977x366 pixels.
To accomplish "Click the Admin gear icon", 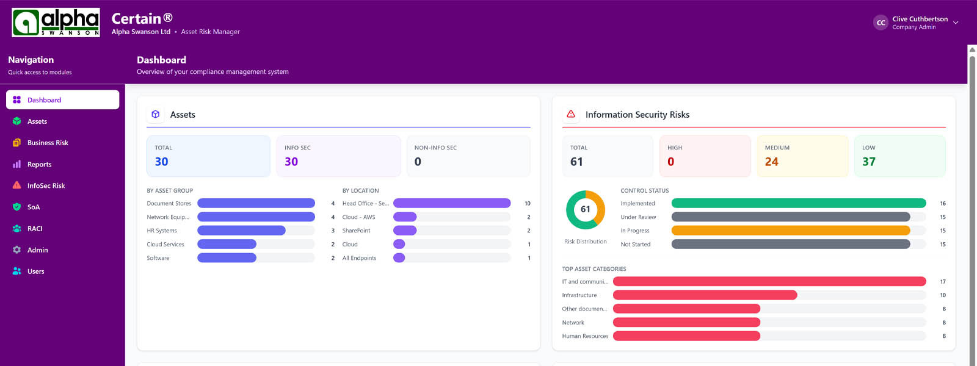I will click(x=17, y=250).
